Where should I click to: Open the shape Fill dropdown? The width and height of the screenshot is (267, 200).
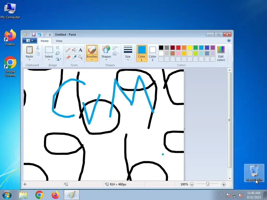[x=116, y=53]
